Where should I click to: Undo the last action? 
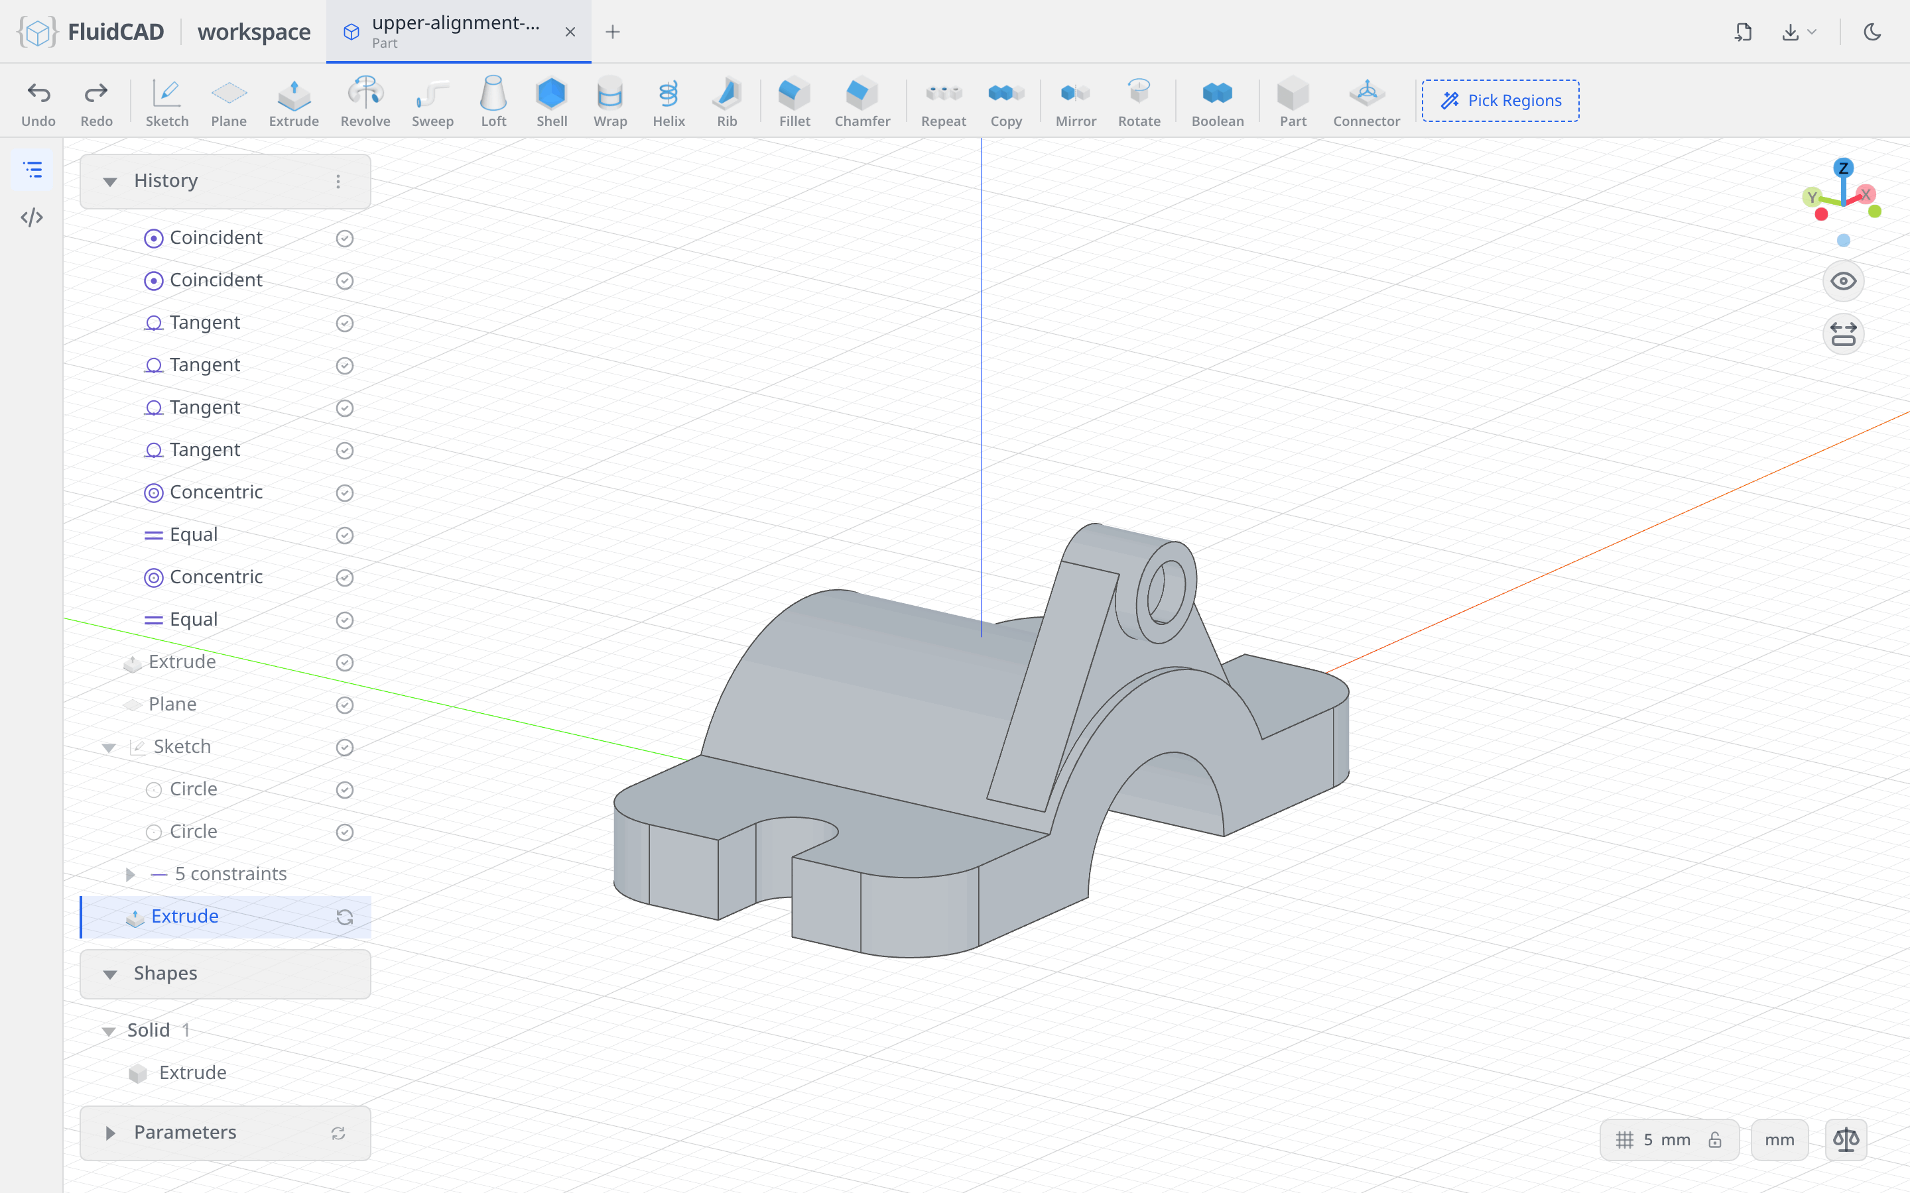[38, 102]
